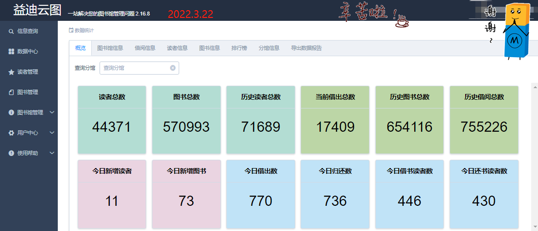This screenshot has height=231, width=538.
Task: Click the 数据统计 breadcrumb icon
Action: [x=71, y=31]
